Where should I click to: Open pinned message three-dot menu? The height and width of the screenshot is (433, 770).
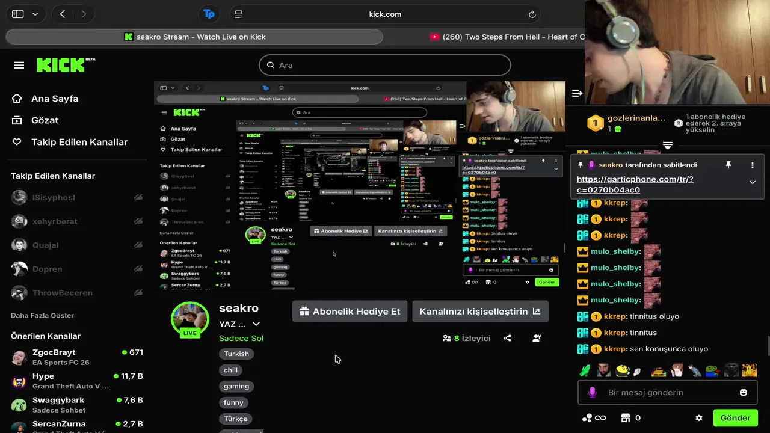click(x=752, y=165)
